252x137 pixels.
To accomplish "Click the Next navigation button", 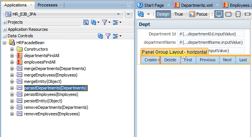I will click(227, 60).
